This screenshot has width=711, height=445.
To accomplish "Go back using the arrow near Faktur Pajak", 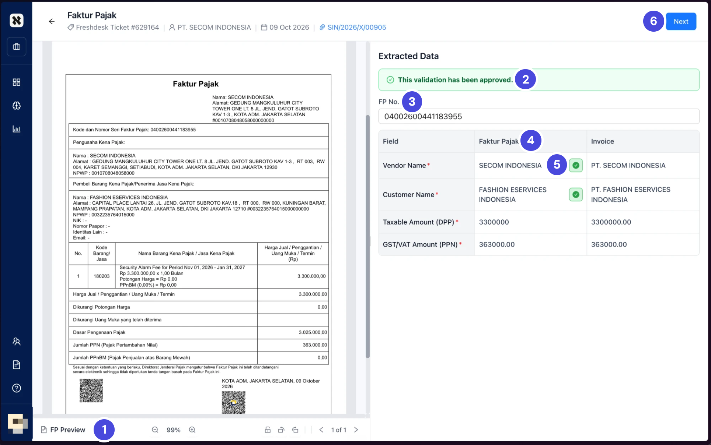I will pos(52,21).
